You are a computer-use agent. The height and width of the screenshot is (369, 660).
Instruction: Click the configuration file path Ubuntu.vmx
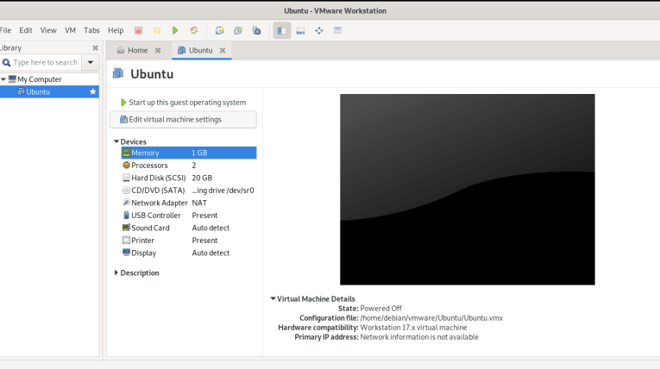coord(431,318)
